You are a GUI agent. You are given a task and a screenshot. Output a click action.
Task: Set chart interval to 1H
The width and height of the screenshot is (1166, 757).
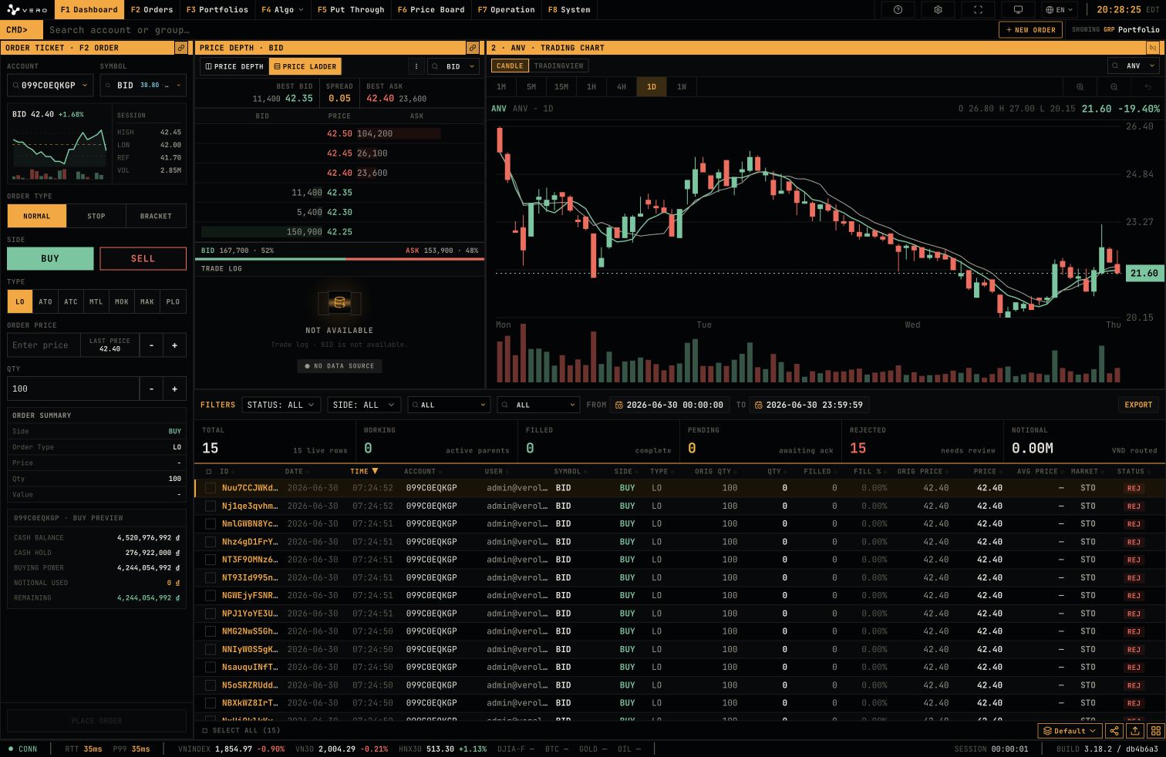point(591,87)
